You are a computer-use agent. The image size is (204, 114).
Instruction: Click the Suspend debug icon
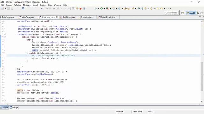coord(50,9)
